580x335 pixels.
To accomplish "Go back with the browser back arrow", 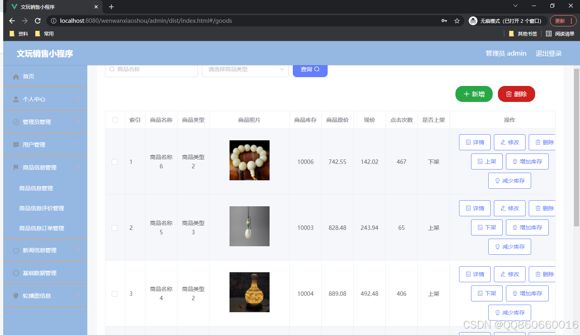I will coord(12,21).
